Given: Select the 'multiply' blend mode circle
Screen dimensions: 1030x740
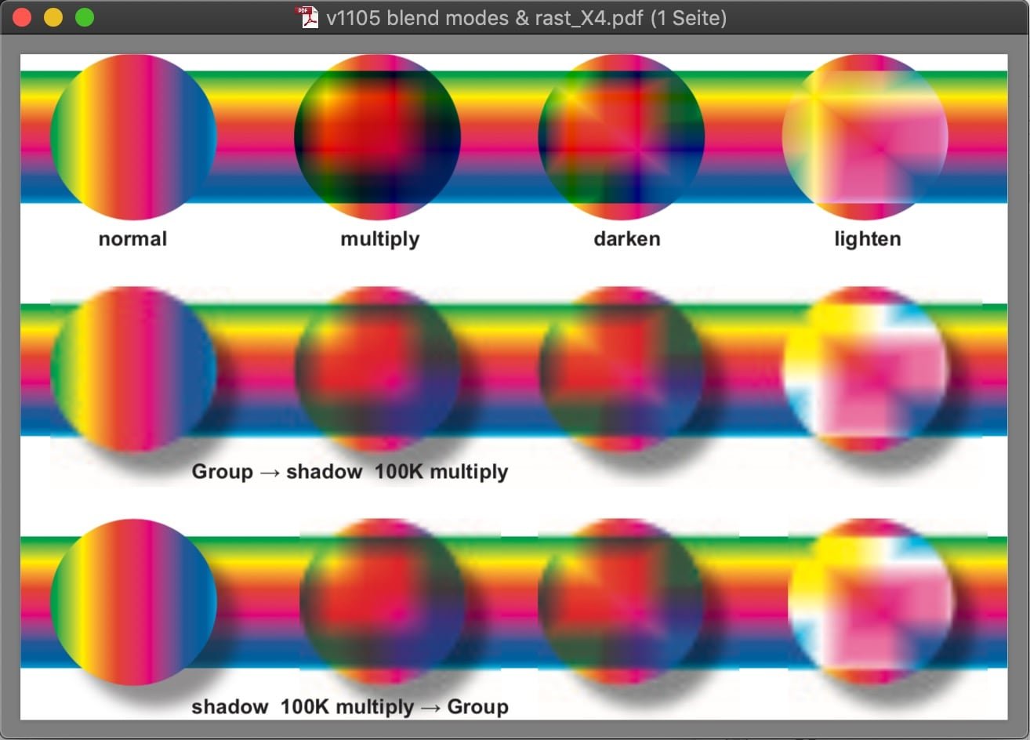Looking at the screenshot, I should 377,135.
